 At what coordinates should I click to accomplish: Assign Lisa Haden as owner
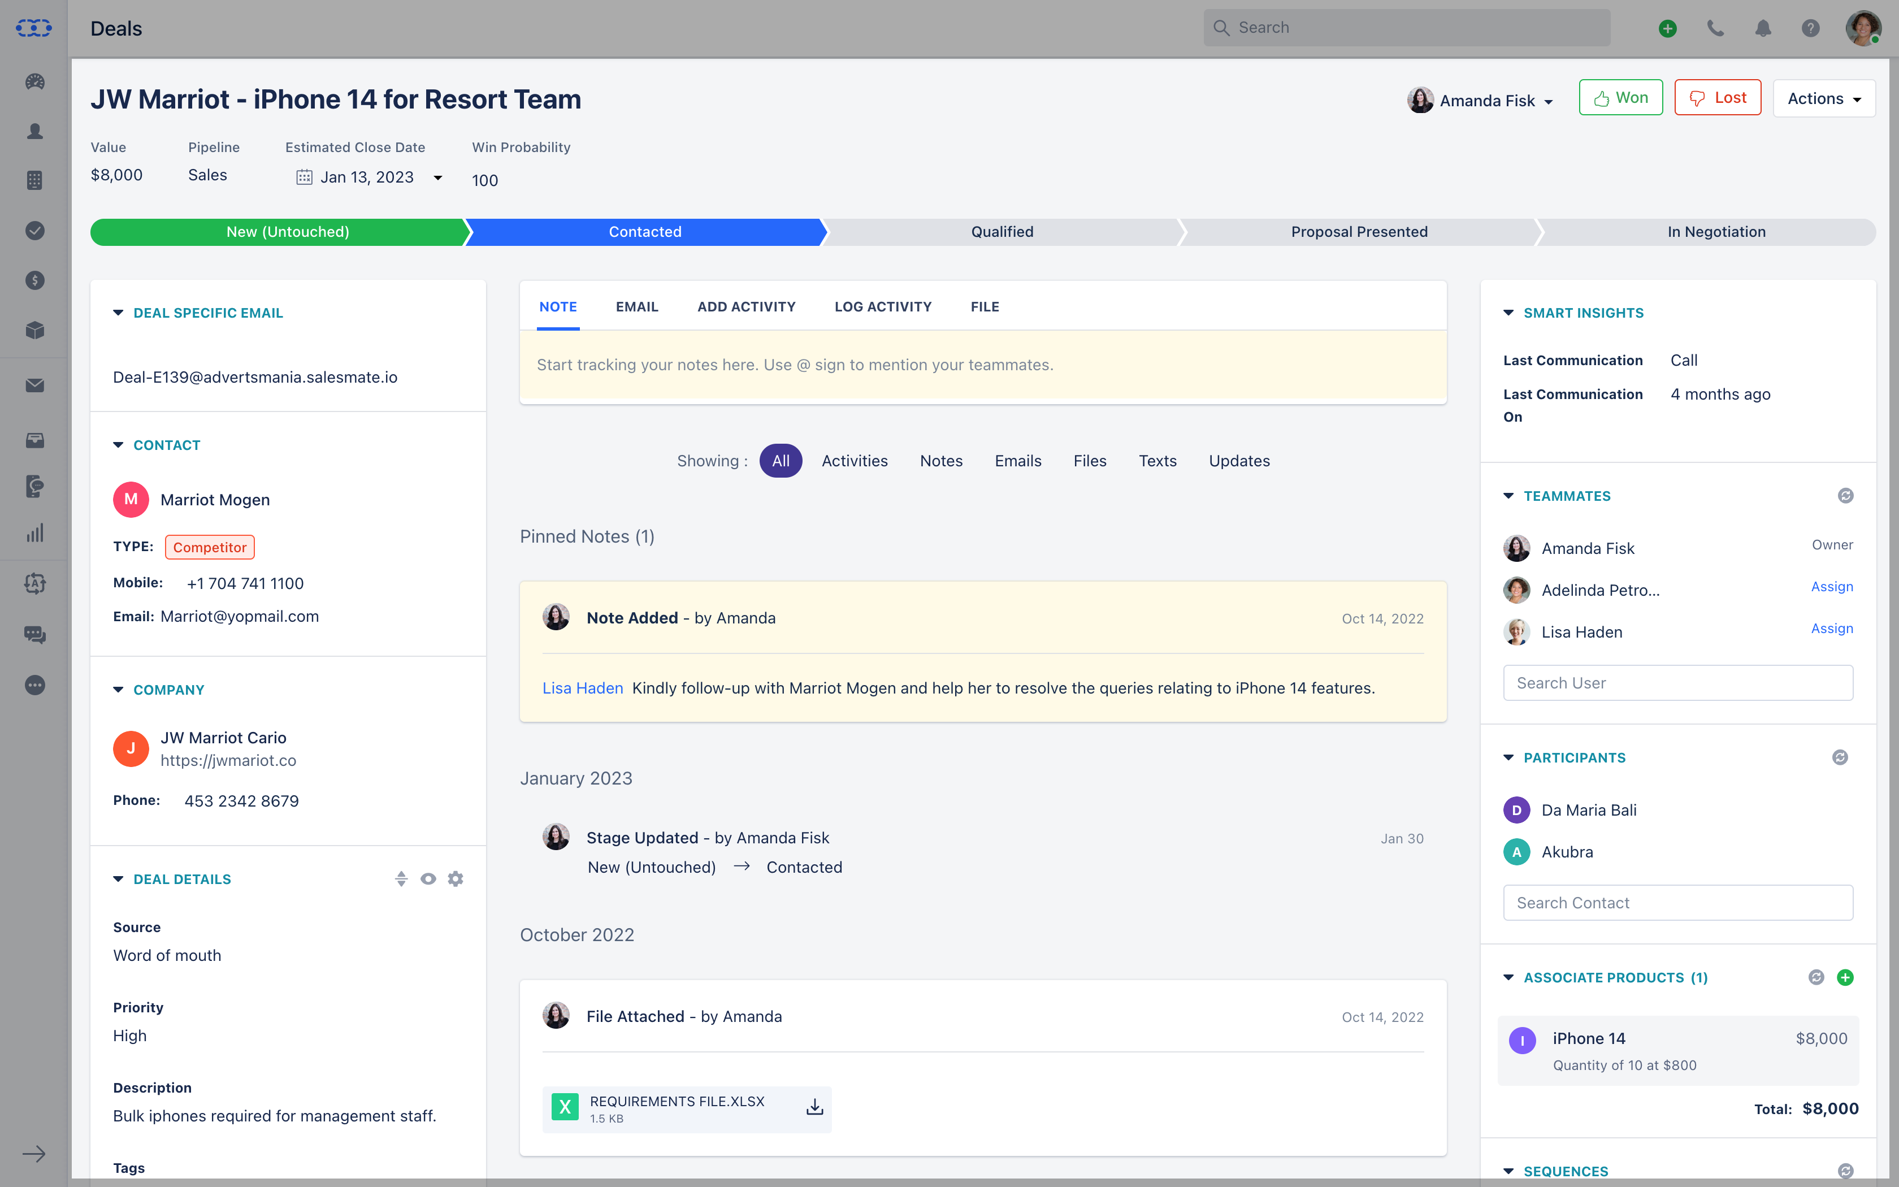[1832, 629]
